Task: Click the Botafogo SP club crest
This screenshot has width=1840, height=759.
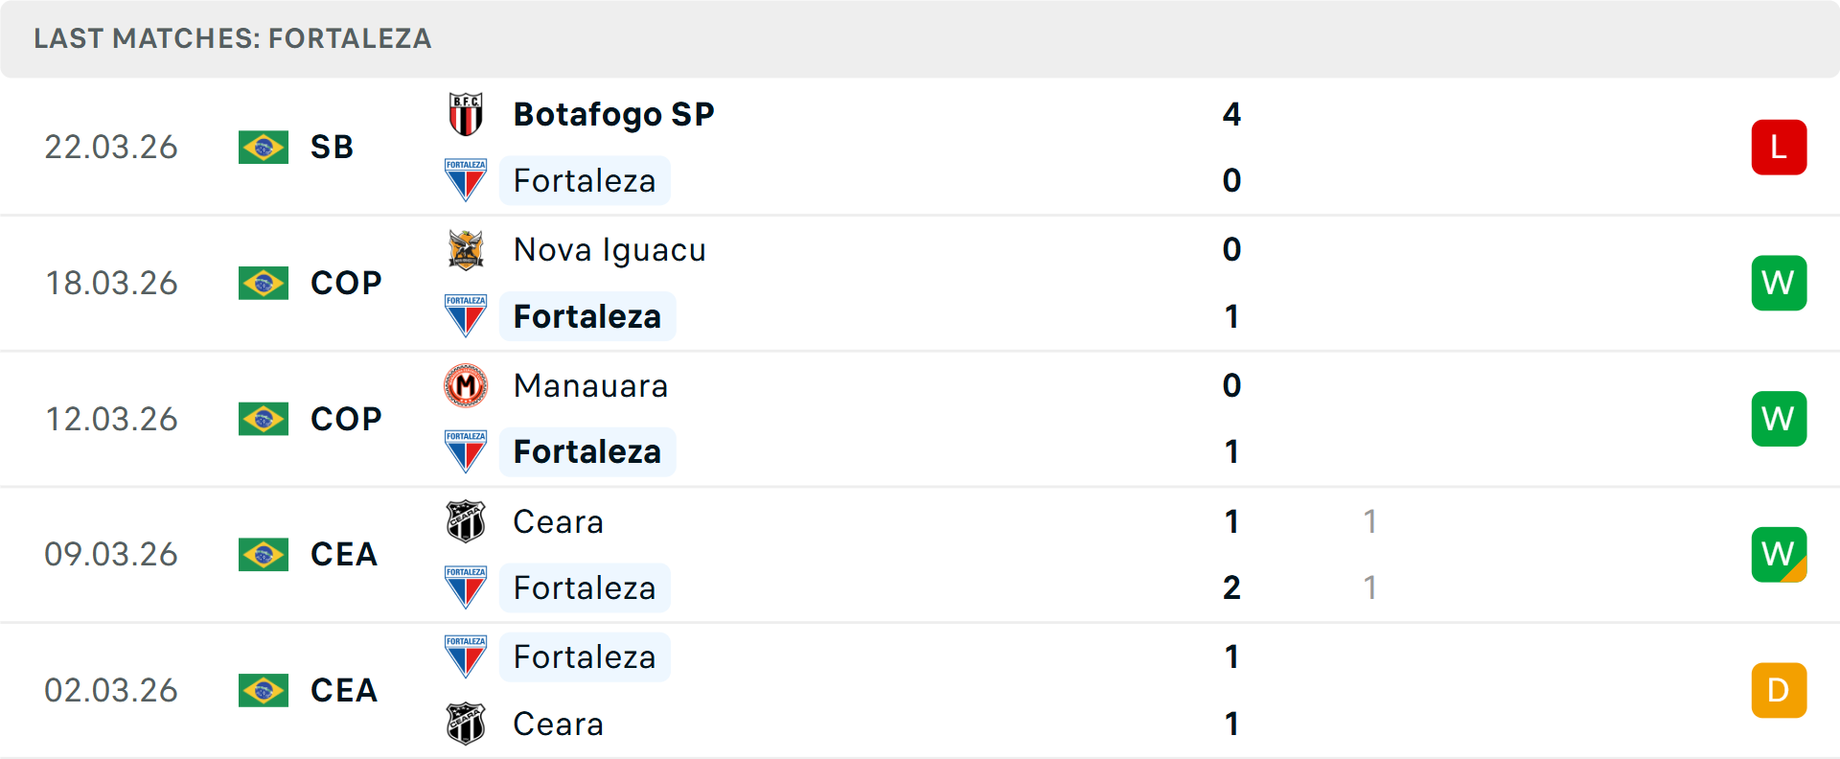Action: [x=466, y=114]
